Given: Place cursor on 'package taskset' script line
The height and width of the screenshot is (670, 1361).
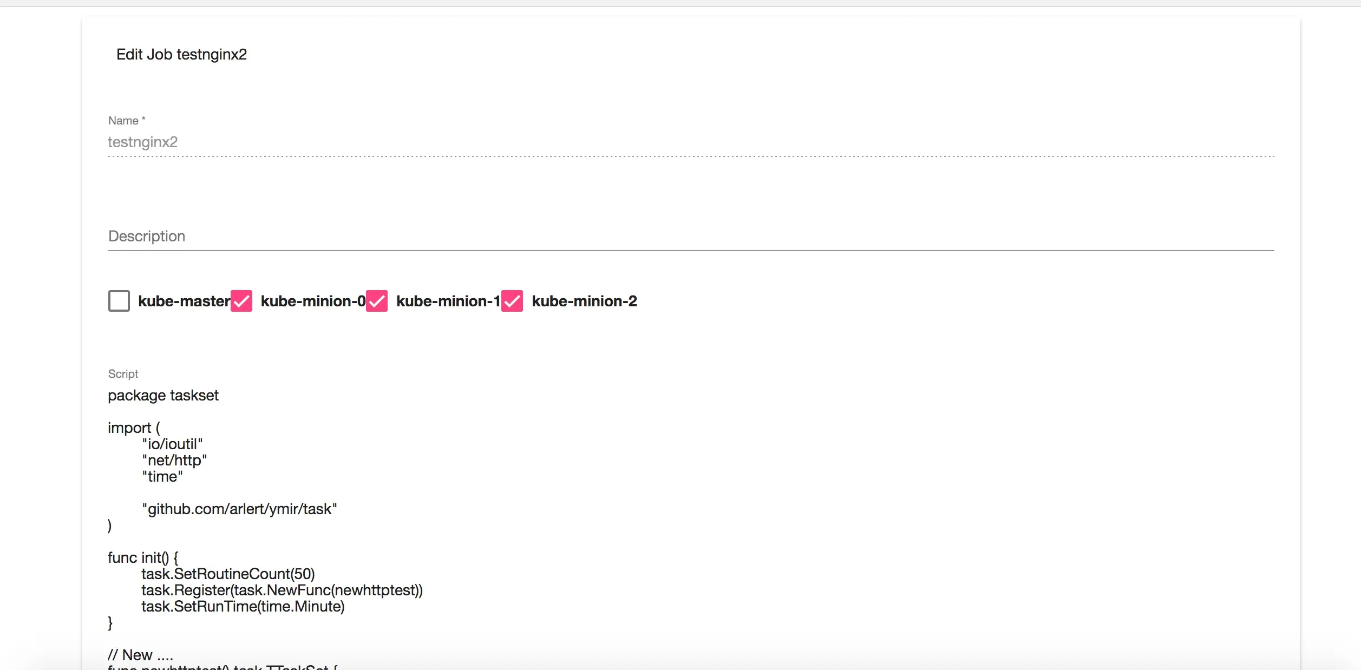Looking at the screenshot, I should 163,396.
